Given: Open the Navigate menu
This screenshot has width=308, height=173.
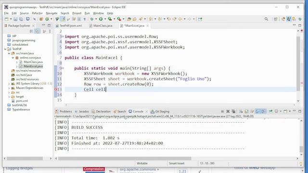Looking at the screenshot, I should tap(51, 13).
